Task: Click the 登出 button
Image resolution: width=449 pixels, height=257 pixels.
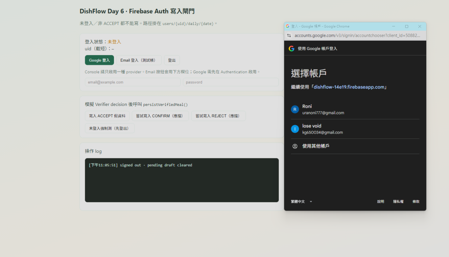Action: point(172,60)
